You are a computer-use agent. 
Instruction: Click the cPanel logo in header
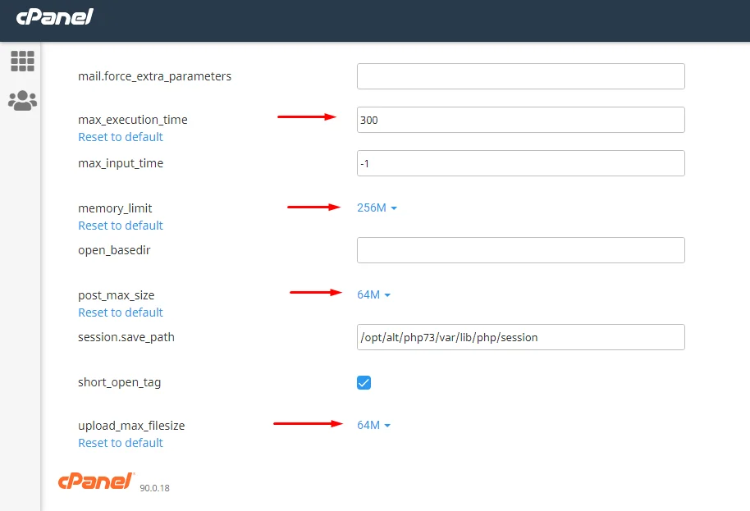click(x=54, y=17)
